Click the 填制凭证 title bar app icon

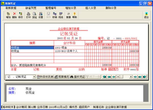(x=3, y=3)
